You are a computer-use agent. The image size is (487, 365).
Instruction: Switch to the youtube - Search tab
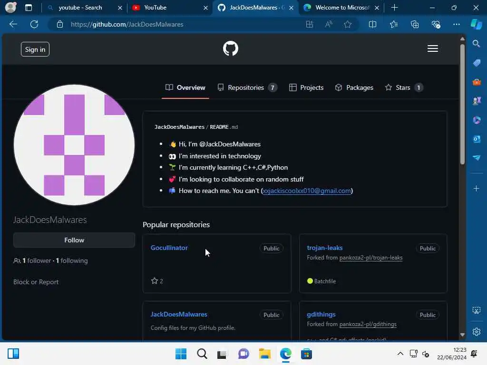tap(80, 8)
